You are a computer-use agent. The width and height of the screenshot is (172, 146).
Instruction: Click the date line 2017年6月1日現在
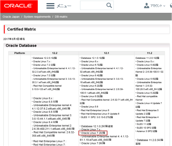pos(14,39)
